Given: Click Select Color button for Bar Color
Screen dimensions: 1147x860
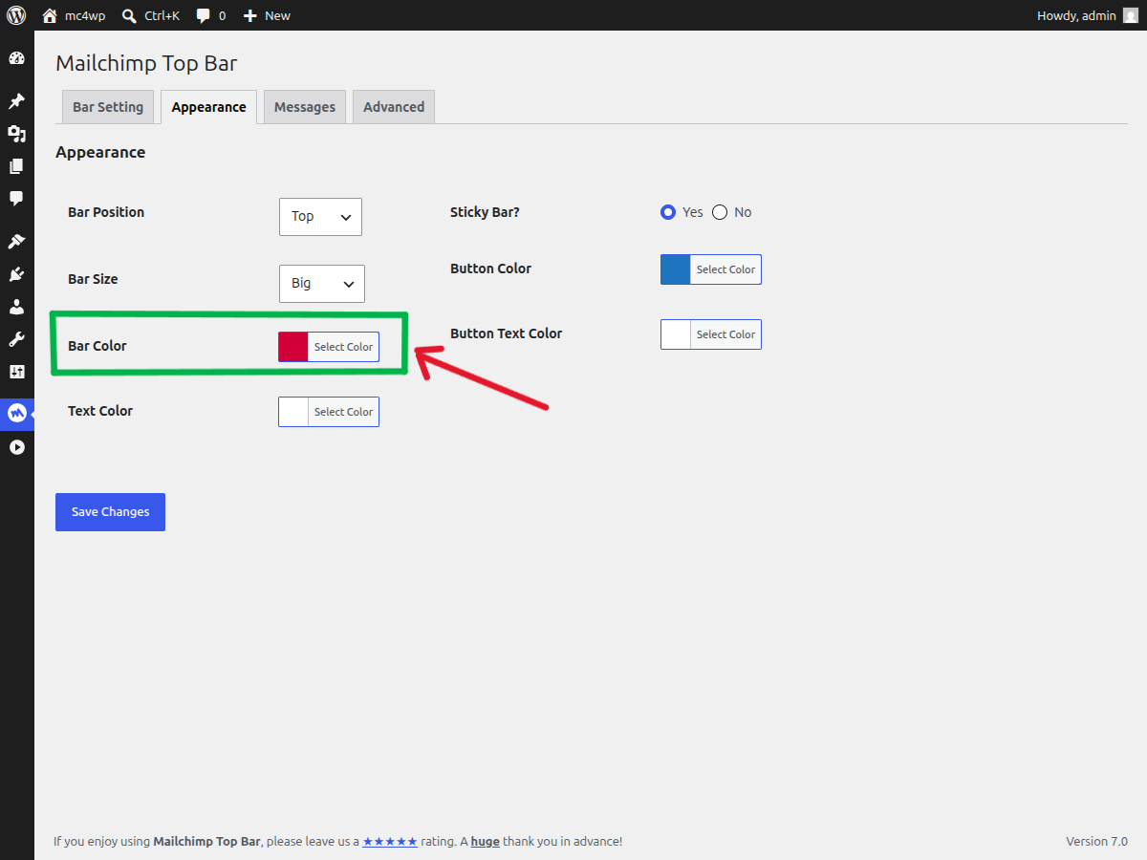Looking at the screenshot, I should click(x=343, y=347).
